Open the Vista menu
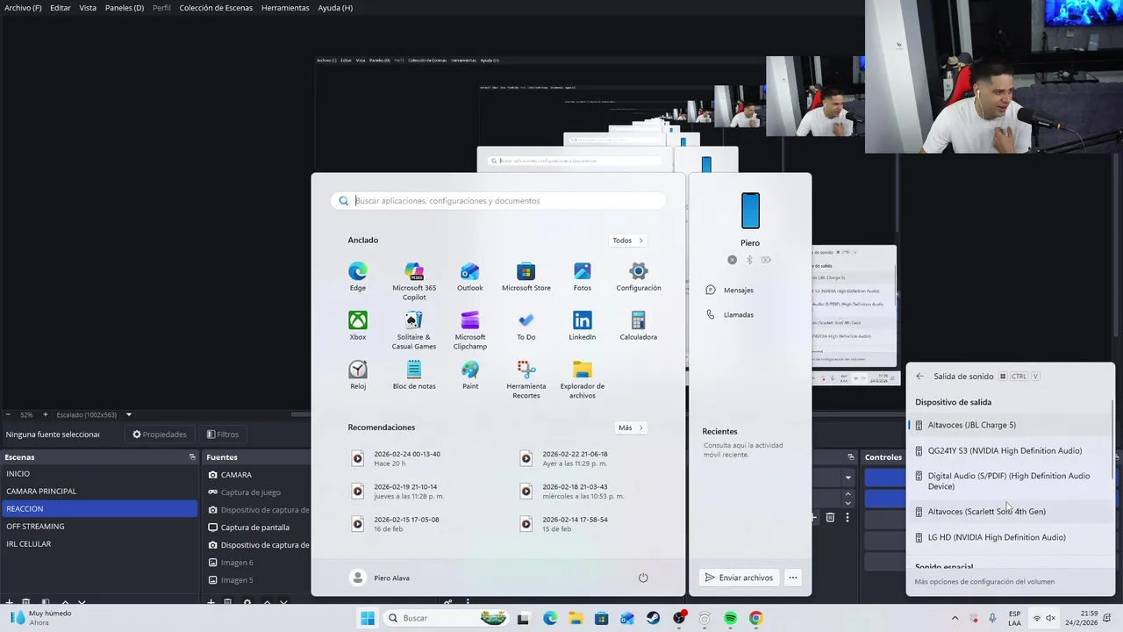The image size is (1123, 632). pos(88,8)
